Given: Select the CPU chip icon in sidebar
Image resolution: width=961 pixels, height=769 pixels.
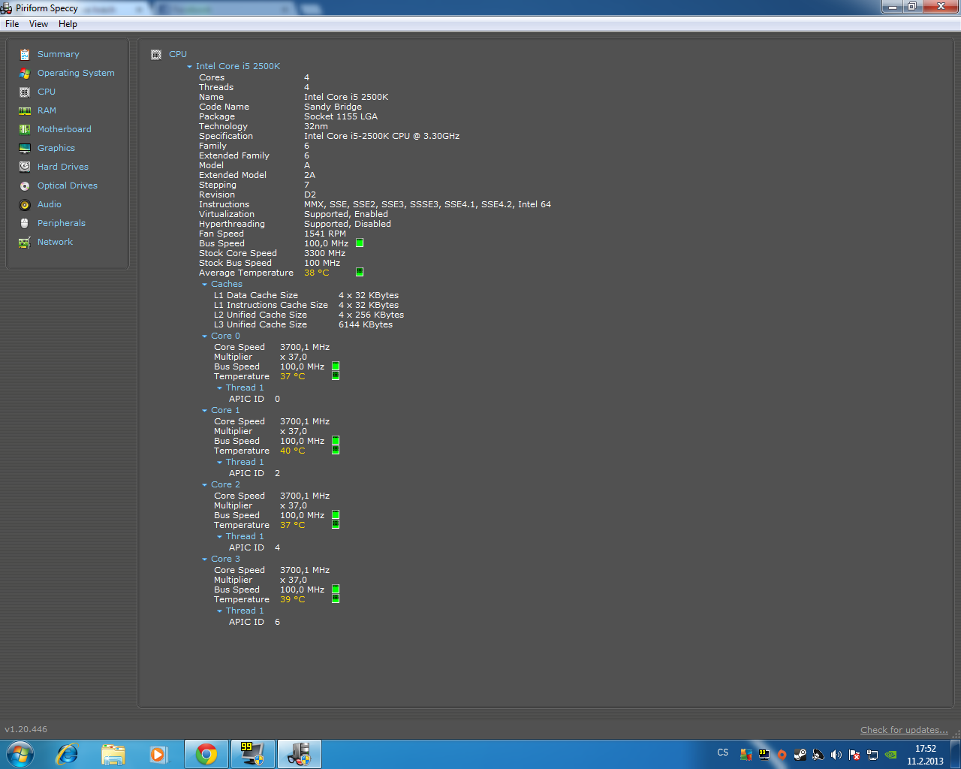Looking at the screenshot, I should coord(25,92).
